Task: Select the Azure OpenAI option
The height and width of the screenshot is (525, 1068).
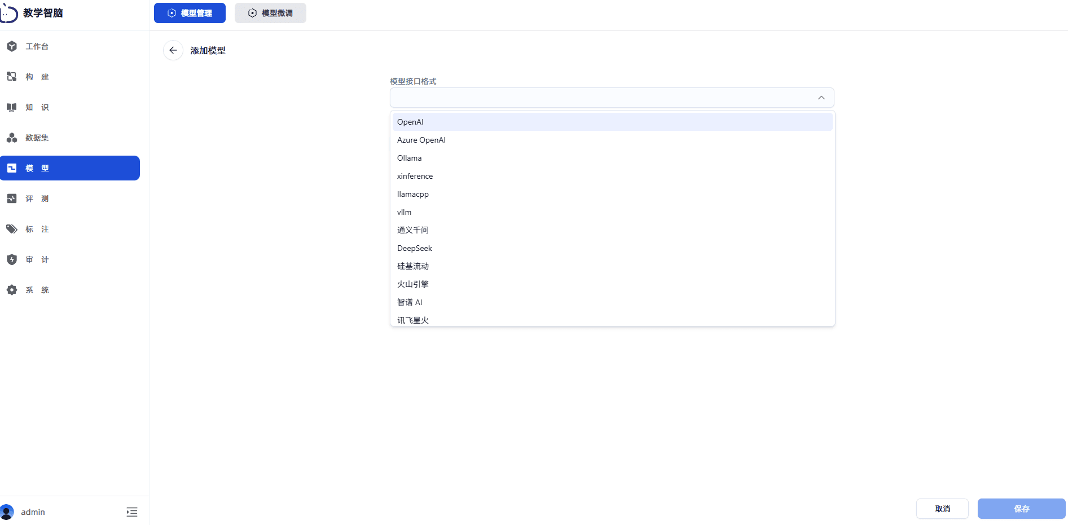Action: pyautogui.click(x=613, y=140)
